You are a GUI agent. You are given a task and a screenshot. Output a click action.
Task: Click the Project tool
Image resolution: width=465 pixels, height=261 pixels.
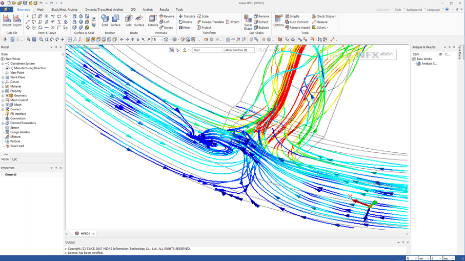(205, 28)
